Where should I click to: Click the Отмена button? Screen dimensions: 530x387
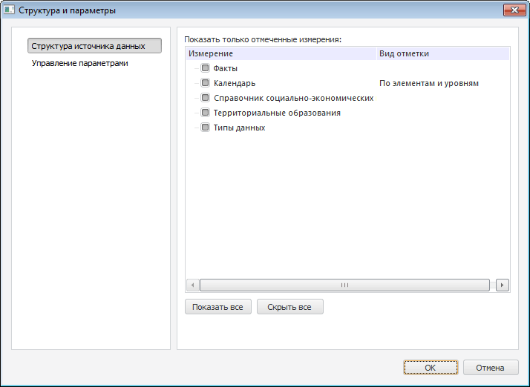(491, 367)
